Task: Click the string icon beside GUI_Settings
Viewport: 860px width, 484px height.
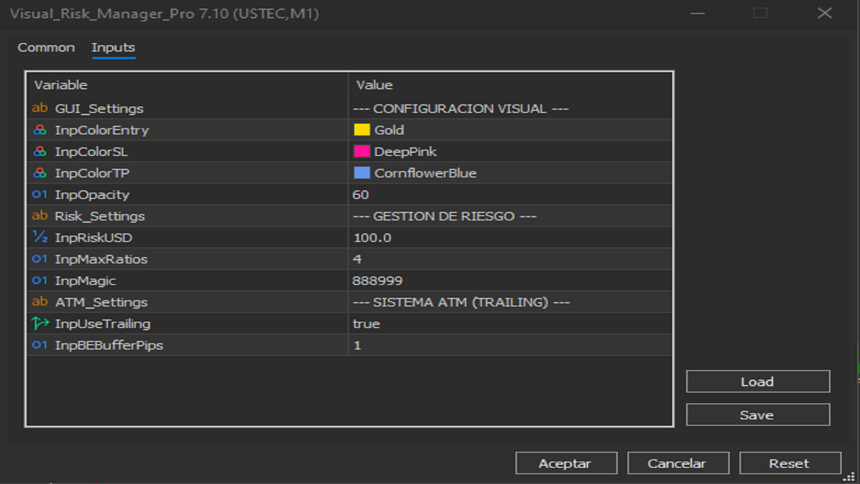Action: (x=40, y=108)
